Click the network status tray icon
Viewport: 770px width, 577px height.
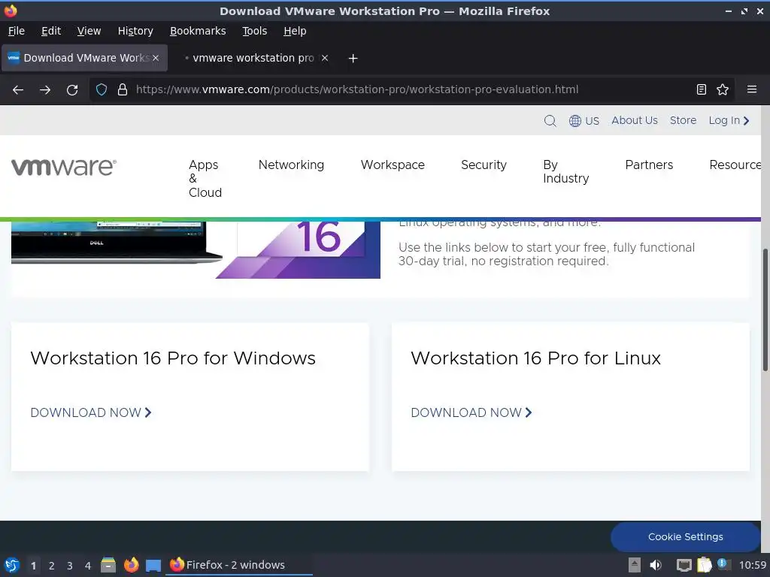click(x=684, y=565)
